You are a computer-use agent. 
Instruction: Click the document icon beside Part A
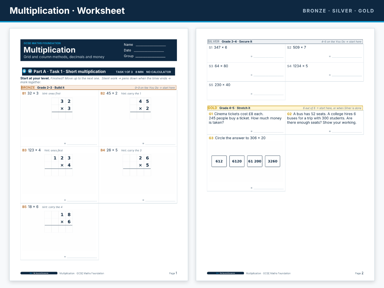pyautogui.click(x=24, y=71)
